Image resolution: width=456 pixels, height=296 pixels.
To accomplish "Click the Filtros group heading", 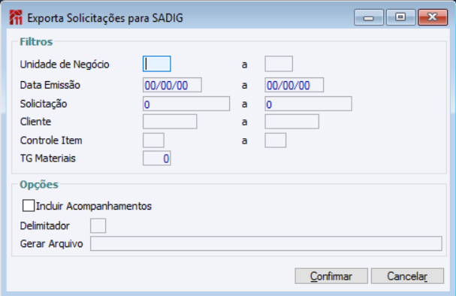I will (36, 42).
